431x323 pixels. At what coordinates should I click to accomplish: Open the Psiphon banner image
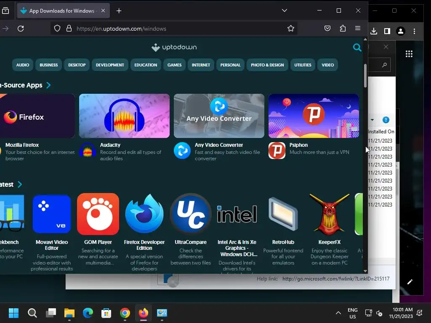pos(314,116)
